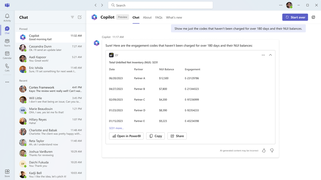Click the Search box
Image resolution: width=321 pixels, height=180 pixels.
161,5
